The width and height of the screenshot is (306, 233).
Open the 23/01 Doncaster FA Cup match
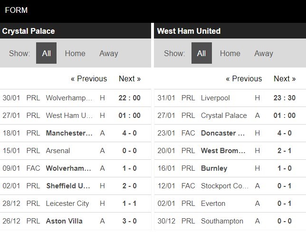(x=230, y=133)
